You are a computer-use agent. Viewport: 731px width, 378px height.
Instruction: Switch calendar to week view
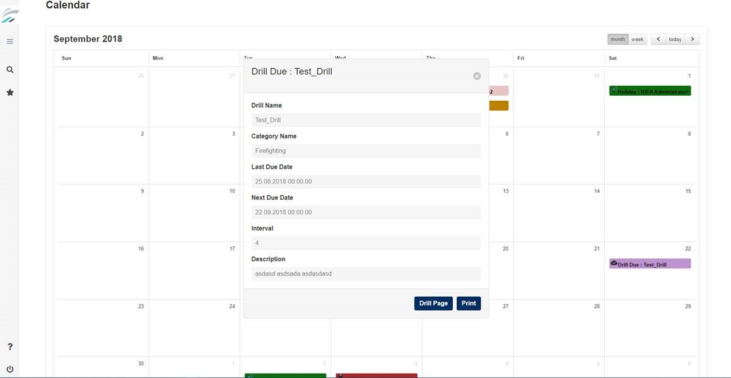[637, 40]
